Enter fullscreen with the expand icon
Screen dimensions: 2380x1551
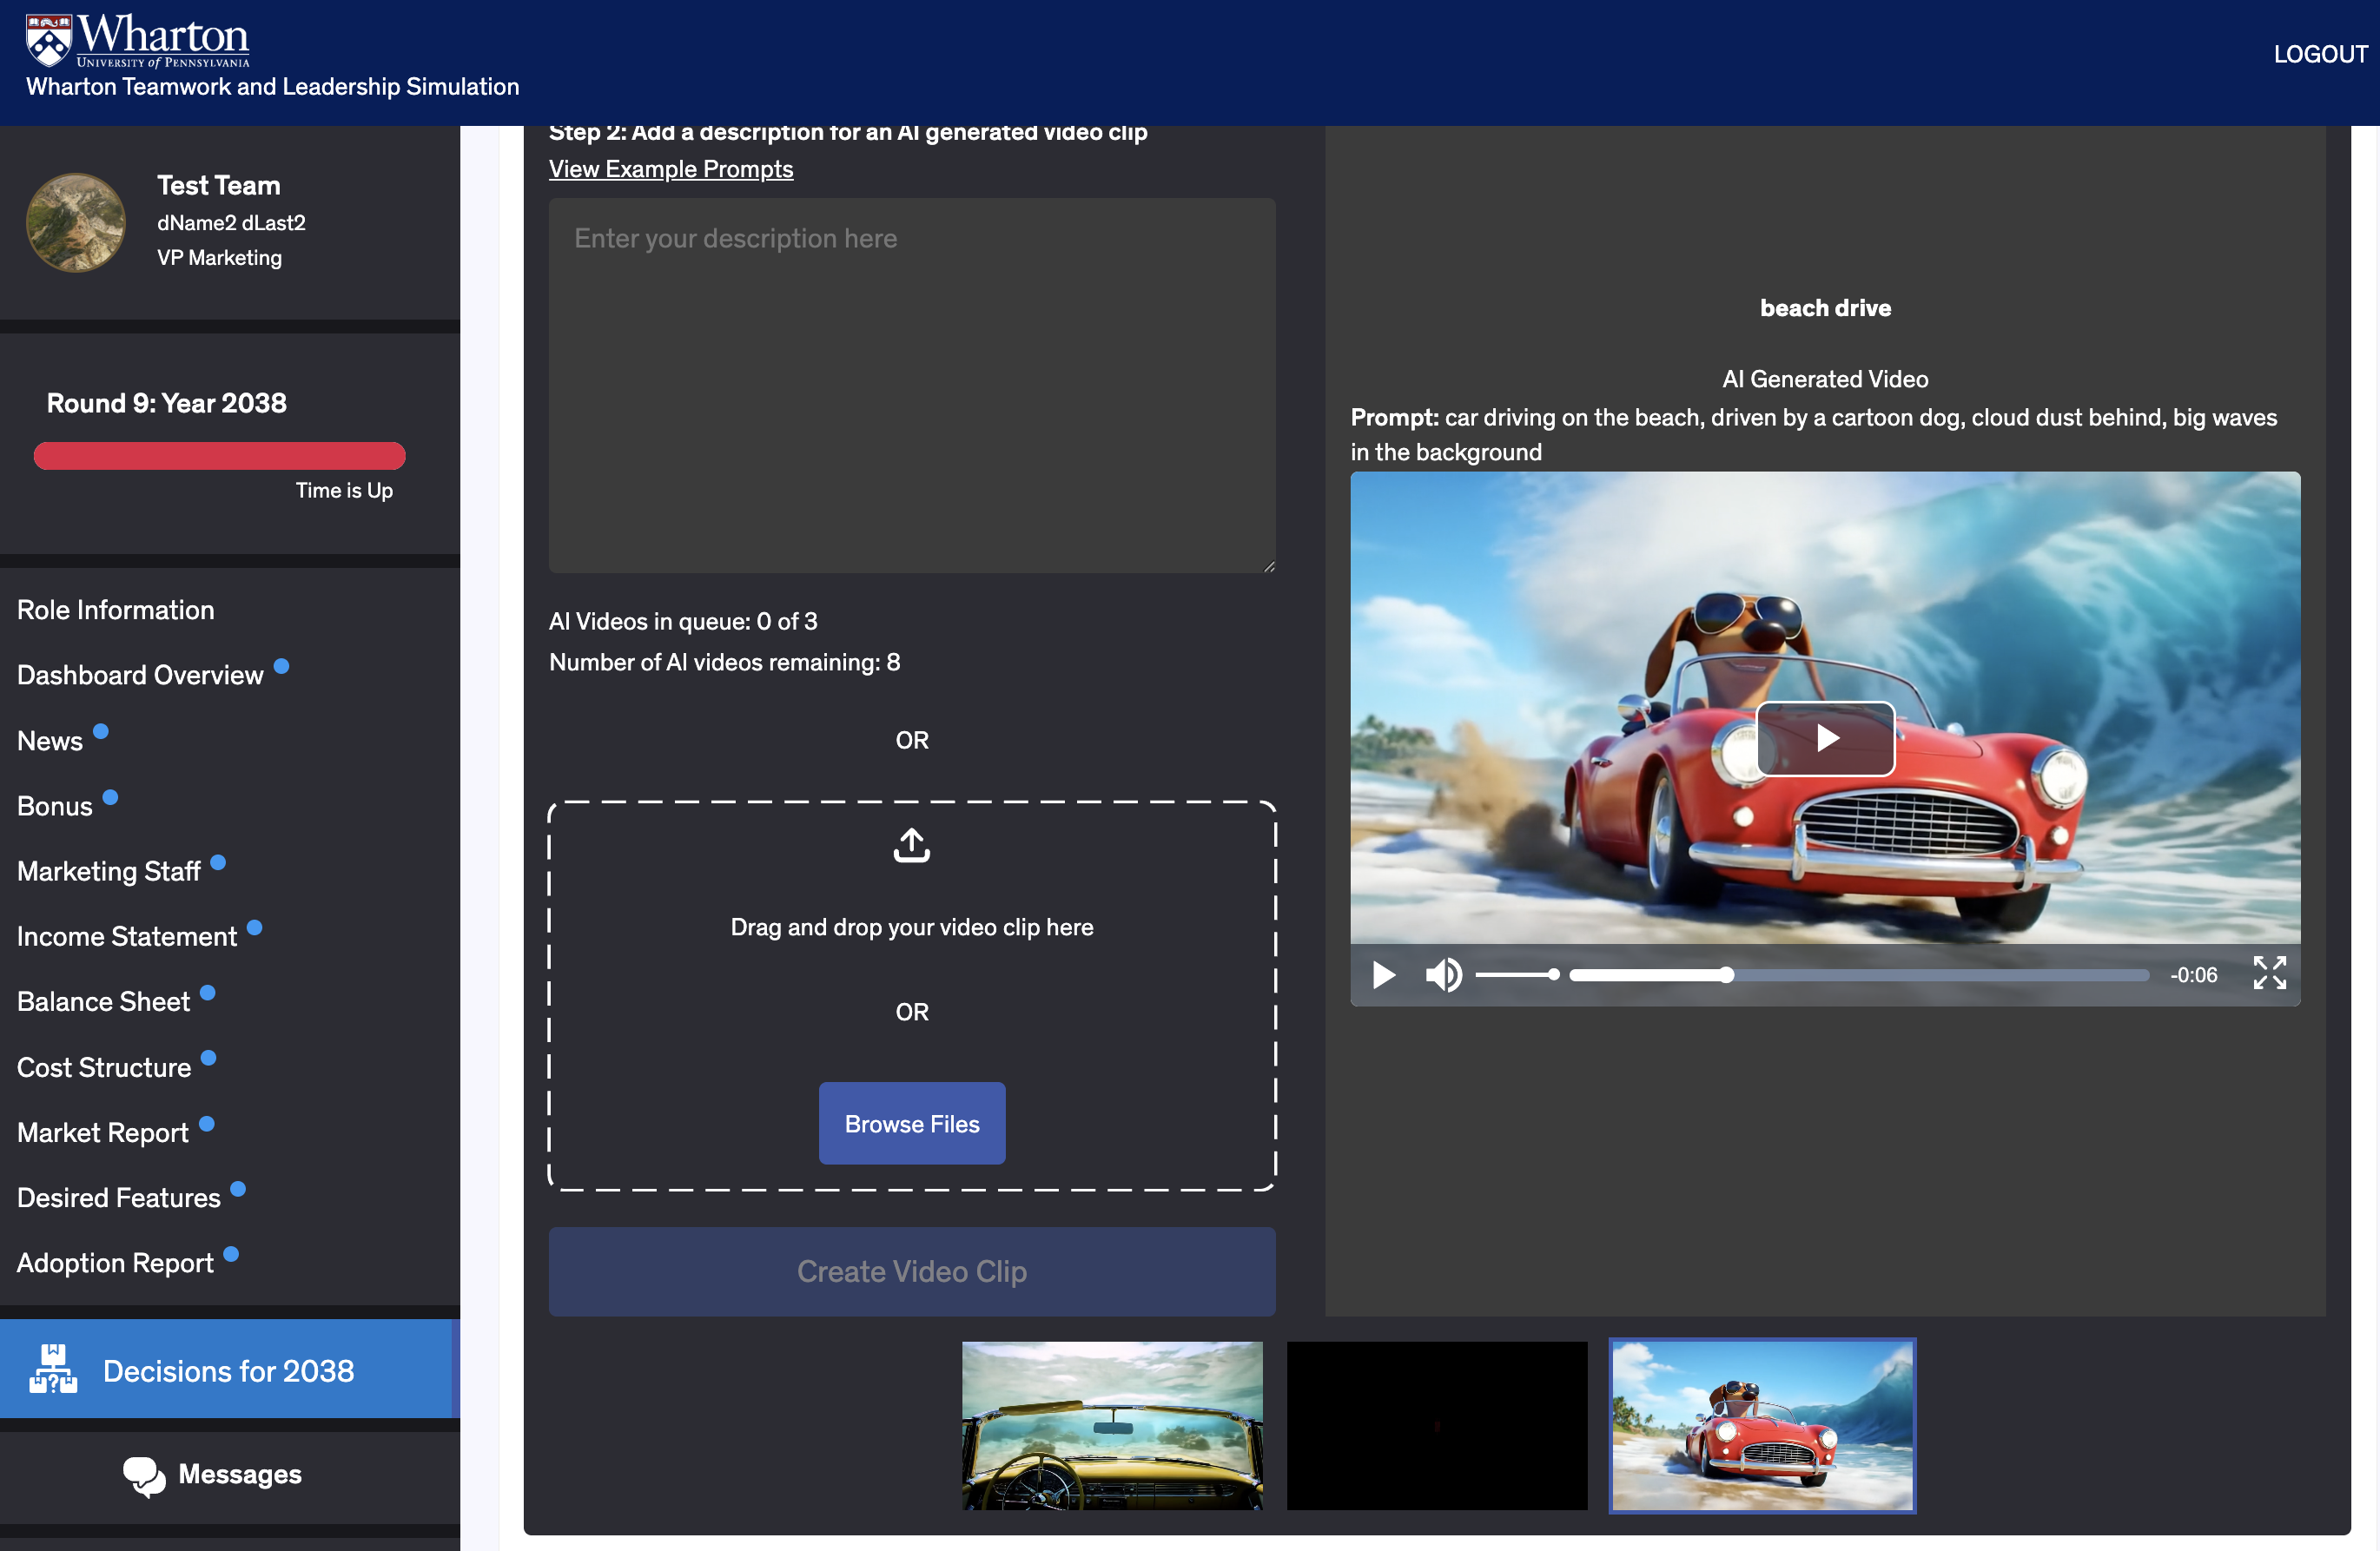(x=2269, y=972)
